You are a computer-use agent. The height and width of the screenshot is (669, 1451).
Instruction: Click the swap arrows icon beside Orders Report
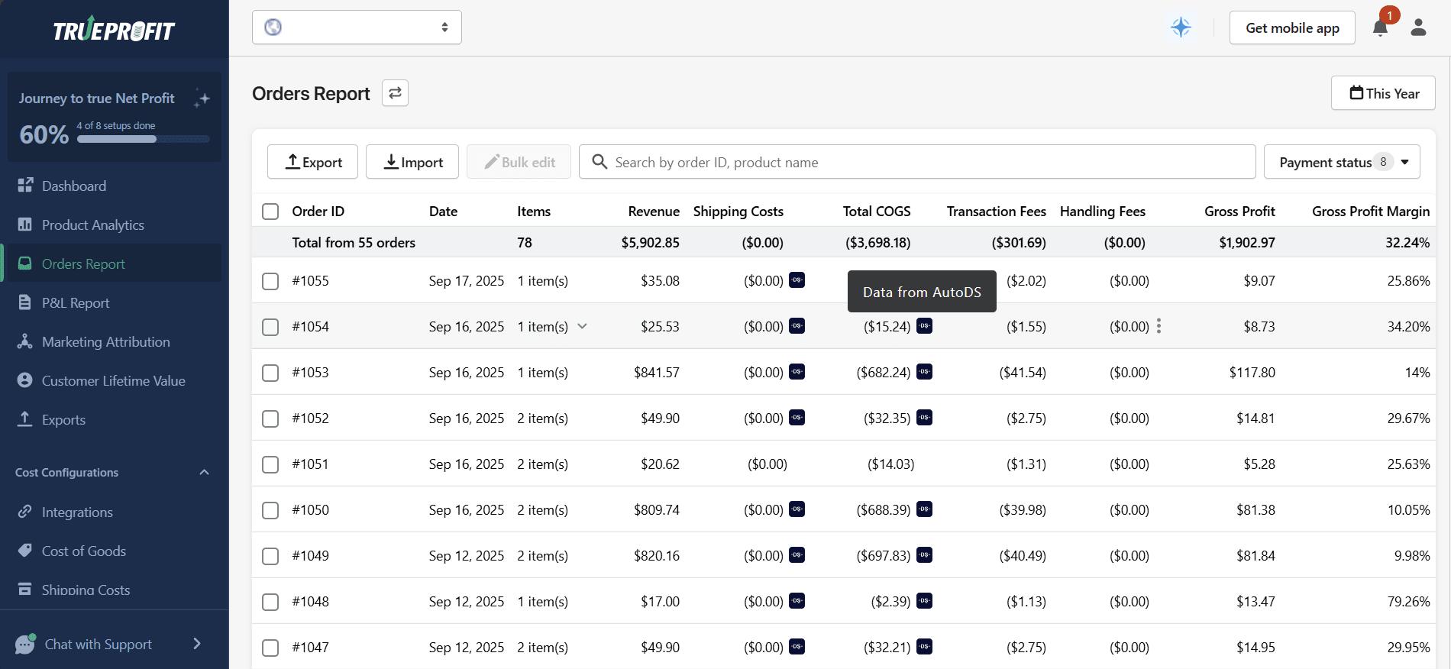pyautogui.click(x=395, y=93)
